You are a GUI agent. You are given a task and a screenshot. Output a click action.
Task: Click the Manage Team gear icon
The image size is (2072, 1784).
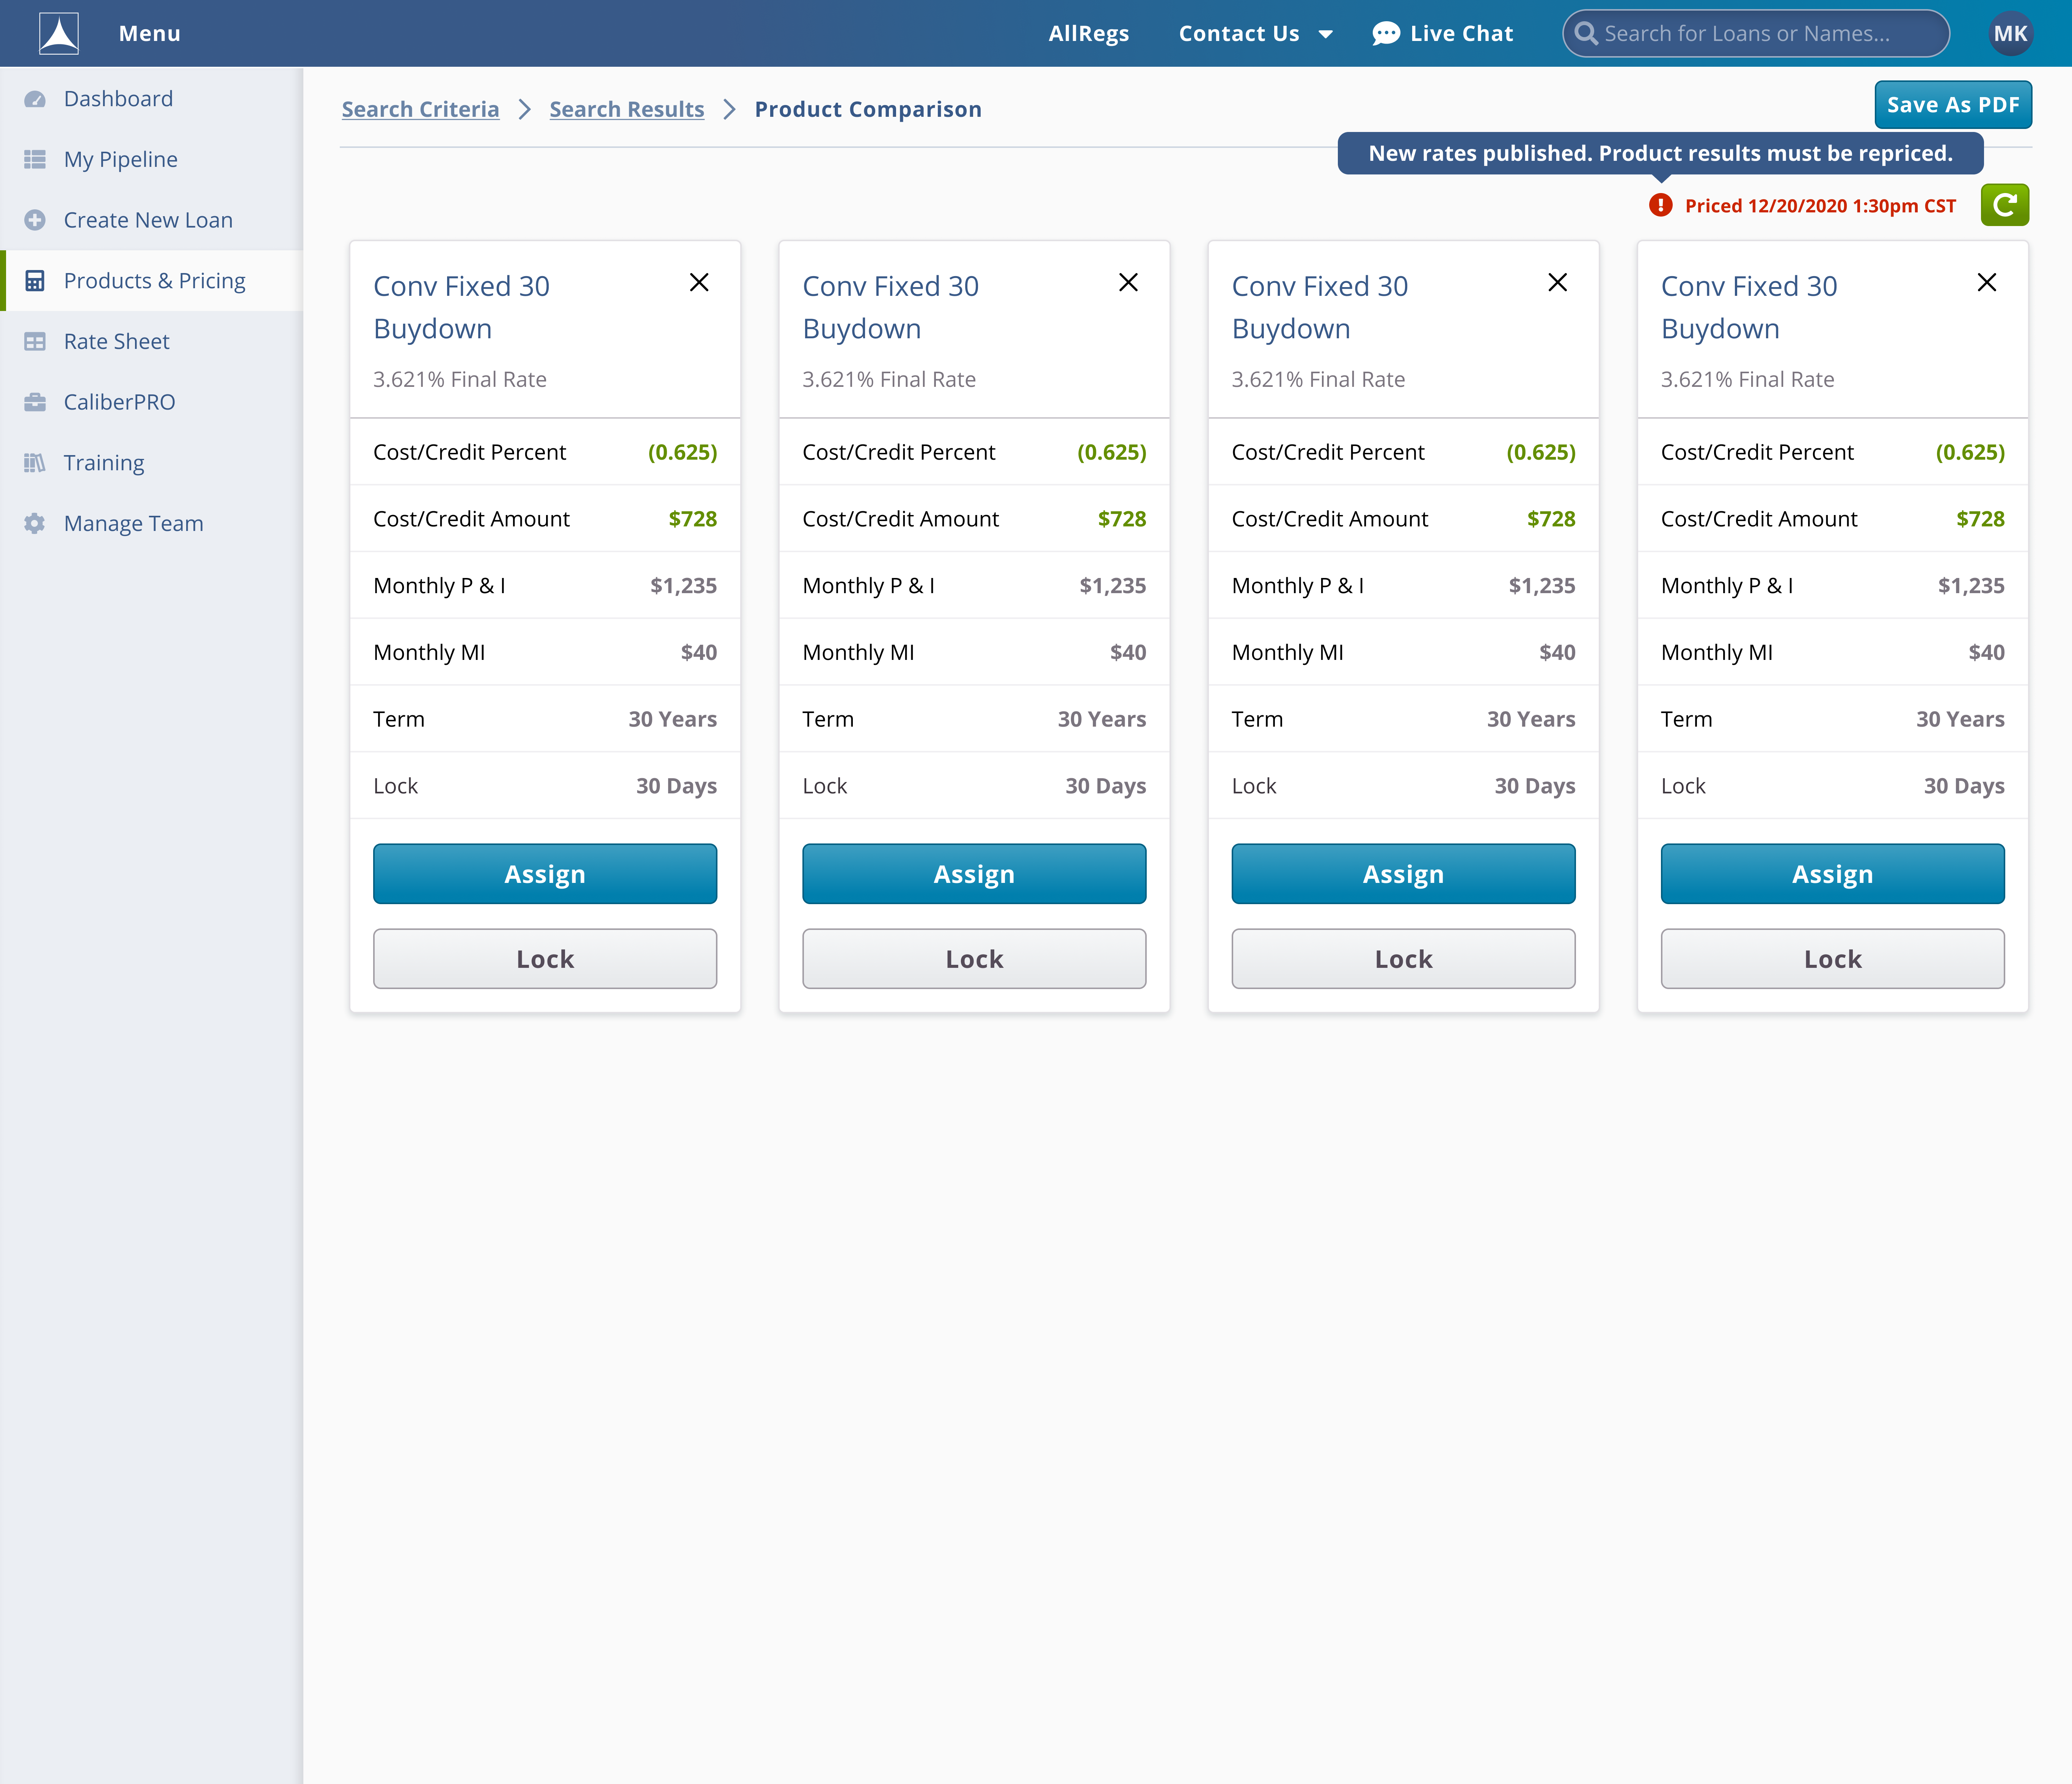click(35, 523)
